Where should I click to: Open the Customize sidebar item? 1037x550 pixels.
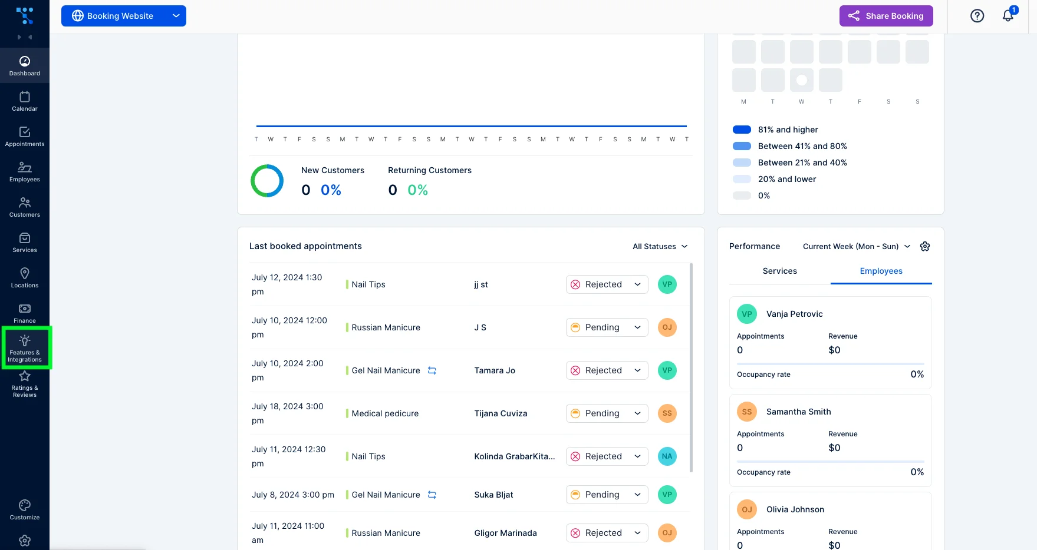click(25, 509)
